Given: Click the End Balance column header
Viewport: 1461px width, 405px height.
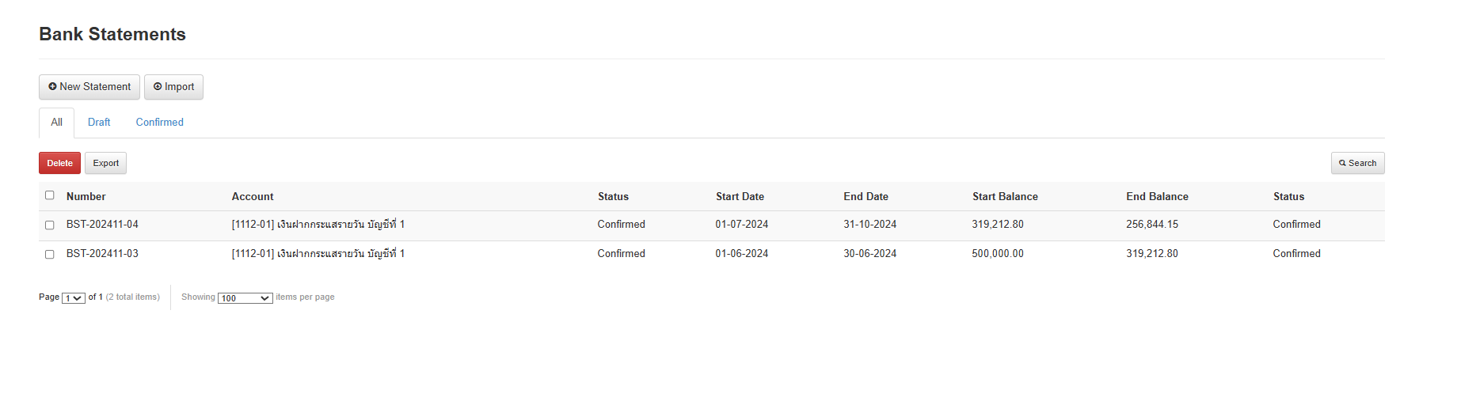Looking at the screenshot, I should point(1157,197).
